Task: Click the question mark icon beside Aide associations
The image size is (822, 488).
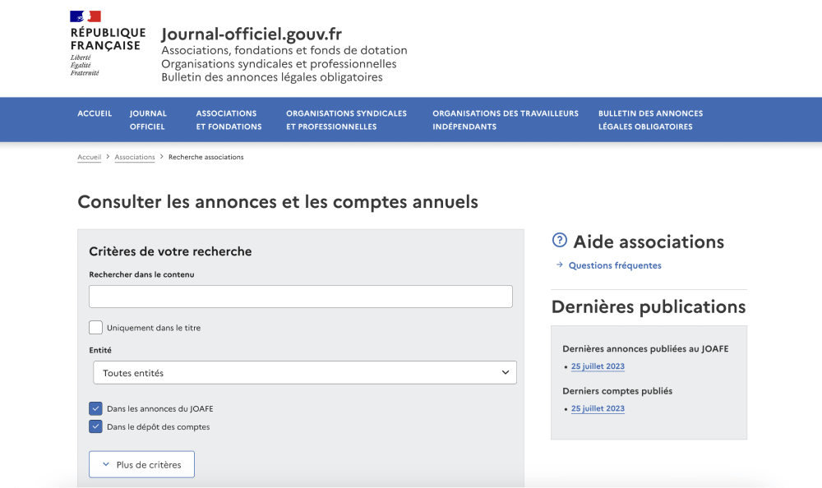Action: tap(559, 240)
